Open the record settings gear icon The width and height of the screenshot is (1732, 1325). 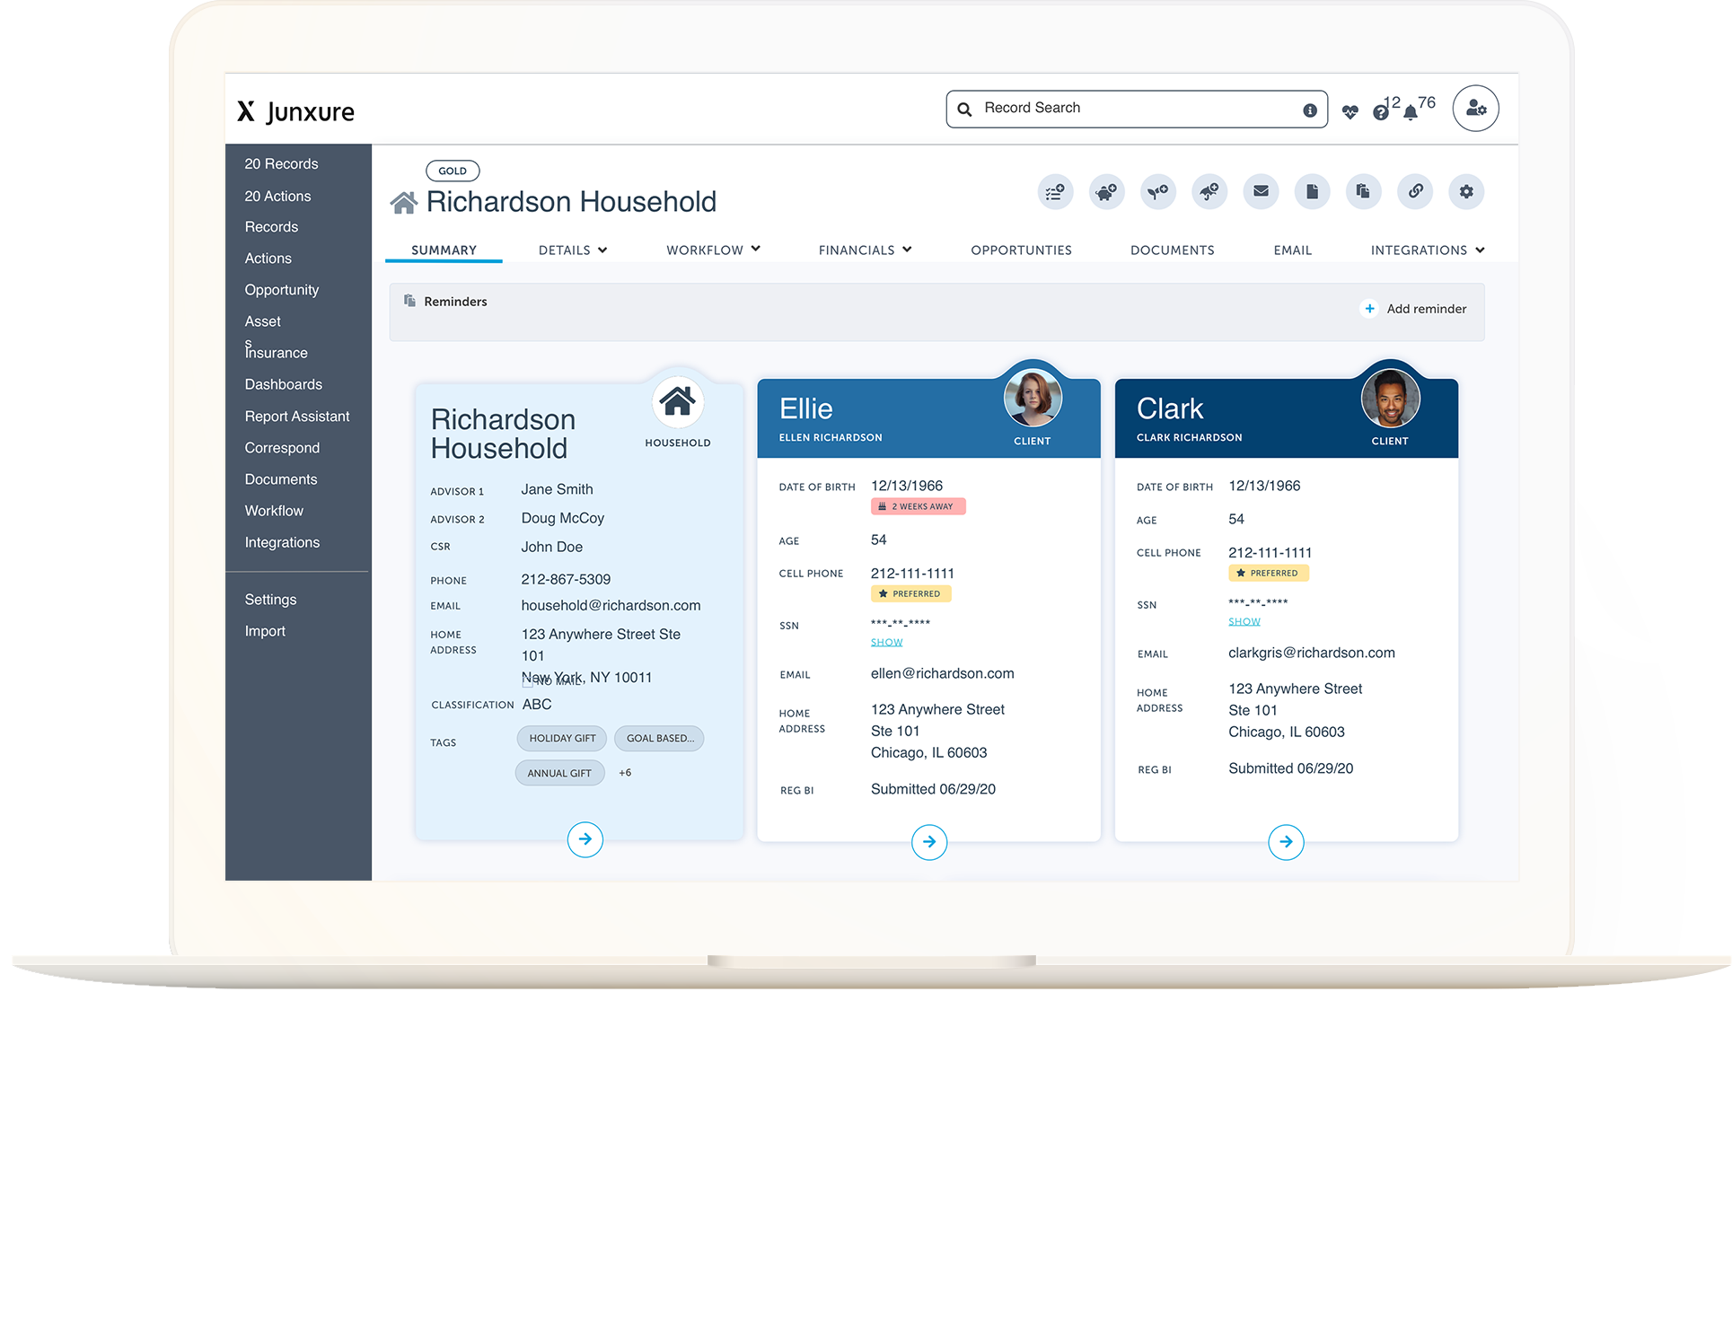pos(1466,191)
